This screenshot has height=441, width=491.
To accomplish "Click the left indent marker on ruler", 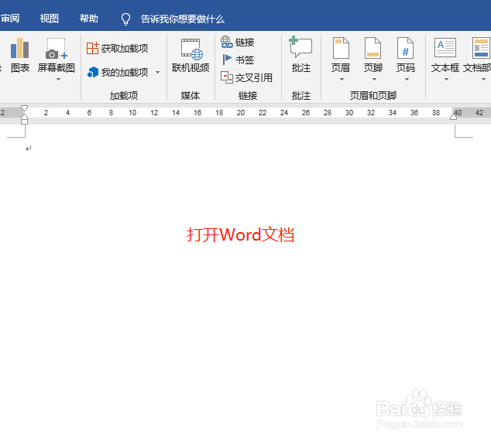I will (24, 121).
